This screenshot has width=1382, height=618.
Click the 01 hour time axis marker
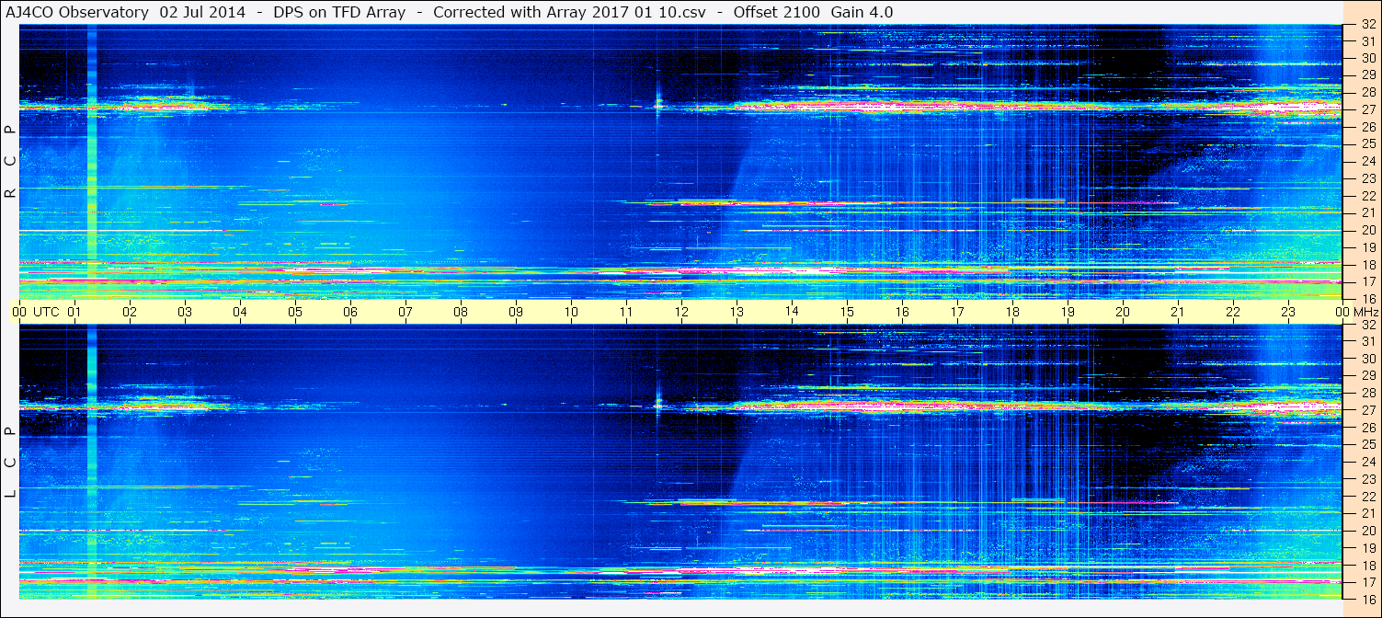74,313
